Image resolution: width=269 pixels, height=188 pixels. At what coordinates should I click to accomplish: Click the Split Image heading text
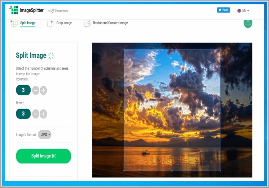point(31,56)
